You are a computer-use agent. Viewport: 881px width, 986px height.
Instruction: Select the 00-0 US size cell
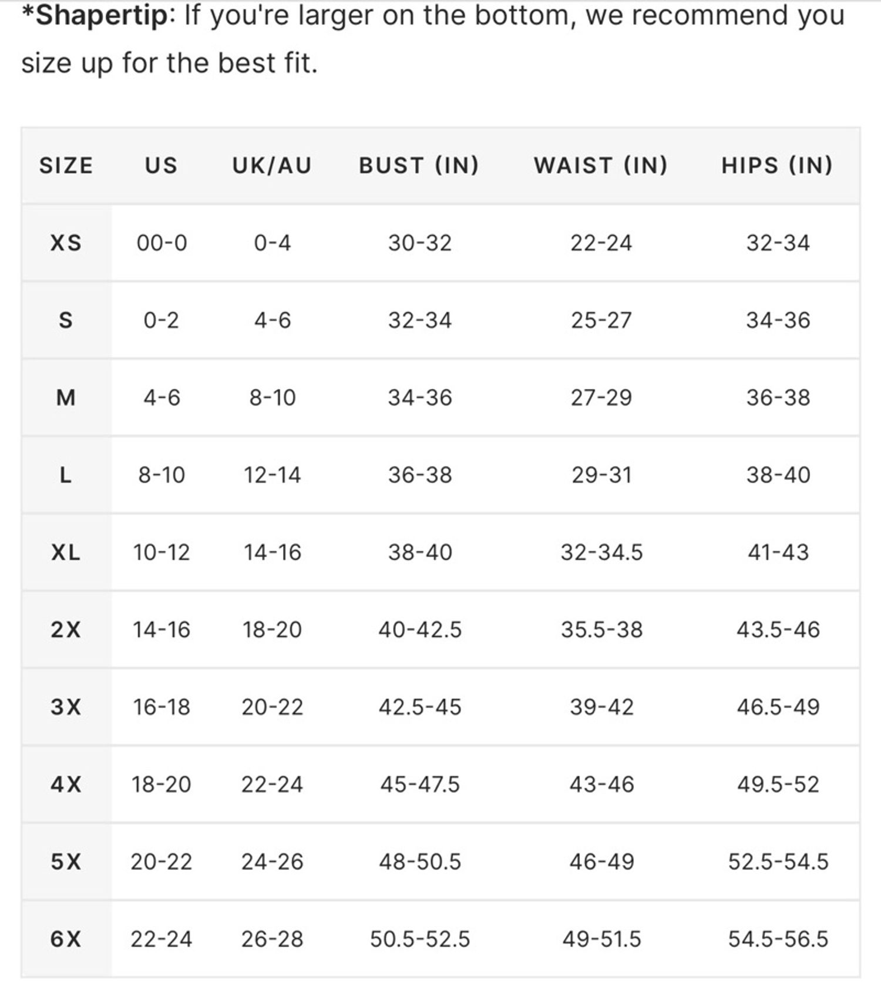(162, 243)
